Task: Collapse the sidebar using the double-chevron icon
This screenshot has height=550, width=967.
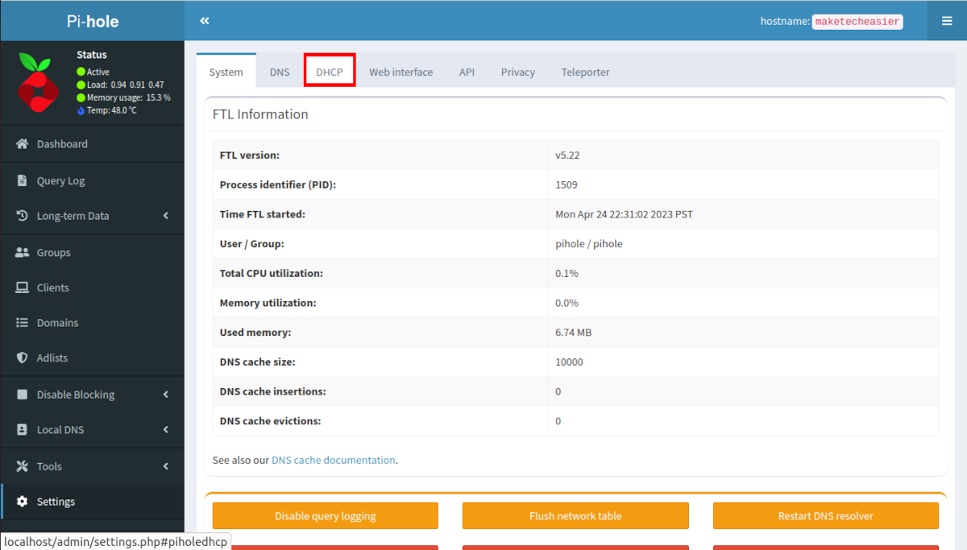Action: (204, 20)
